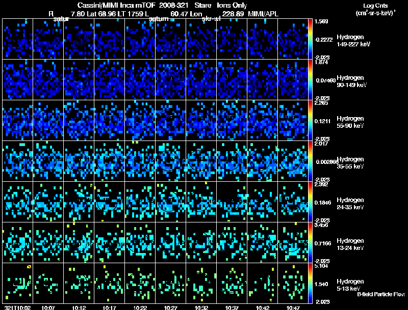Click the Hydrogen 24-35 keV colorbar

point(310,202)
